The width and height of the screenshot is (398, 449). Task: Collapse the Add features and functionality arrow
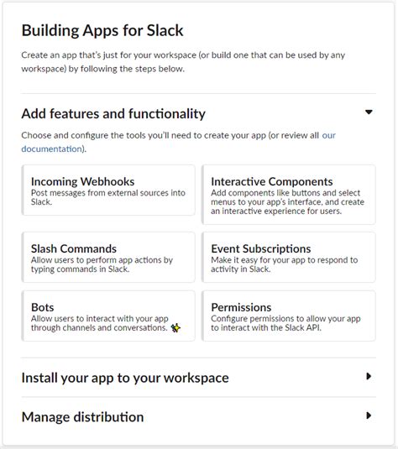(x=369, y=112)
